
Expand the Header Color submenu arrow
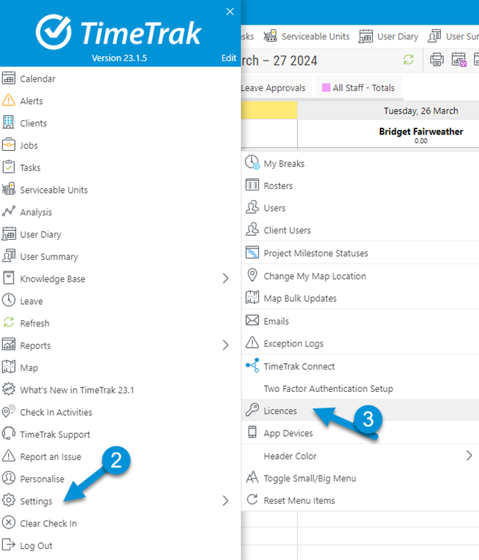[469, 455]
